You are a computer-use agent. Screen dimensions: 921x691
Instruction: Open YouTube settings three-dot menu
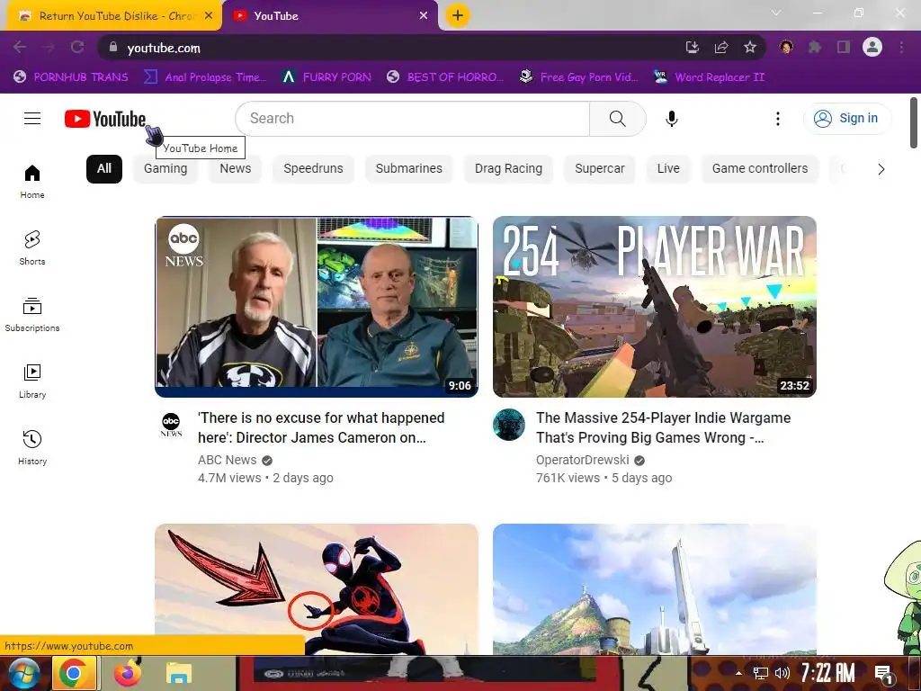[x=778, y=119]
